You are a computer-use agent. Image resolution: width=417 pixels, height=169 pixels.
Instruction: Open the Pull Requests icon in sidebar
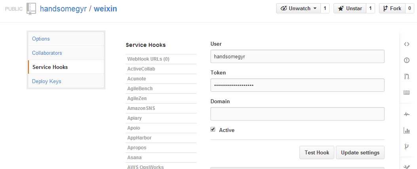[x=406, y=76]
